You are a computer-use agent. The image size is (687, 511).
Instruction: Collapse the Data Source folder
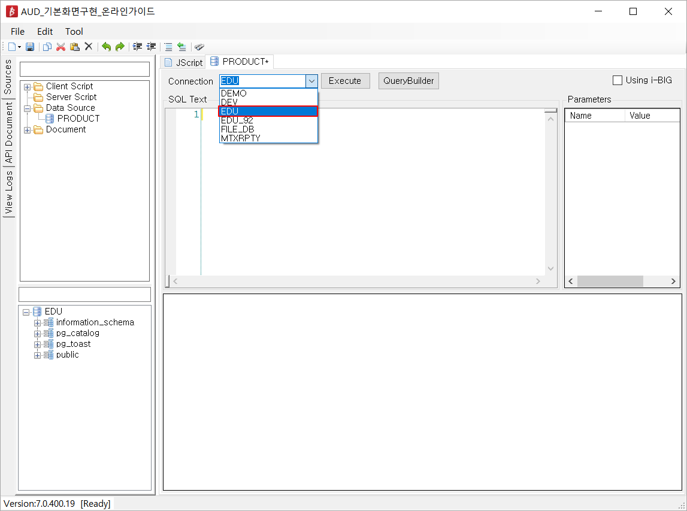coord(27,108)
